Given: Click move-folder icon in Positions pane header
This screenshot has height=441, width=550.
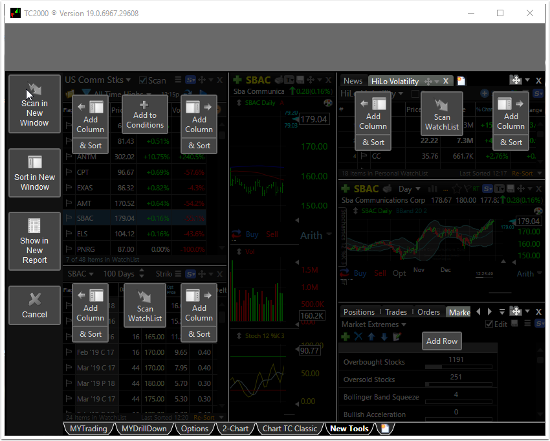Looking at the screenshot, I should tap(516, 311).
